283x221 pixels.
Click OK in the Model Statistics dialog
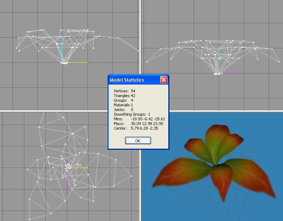point(138,141)
